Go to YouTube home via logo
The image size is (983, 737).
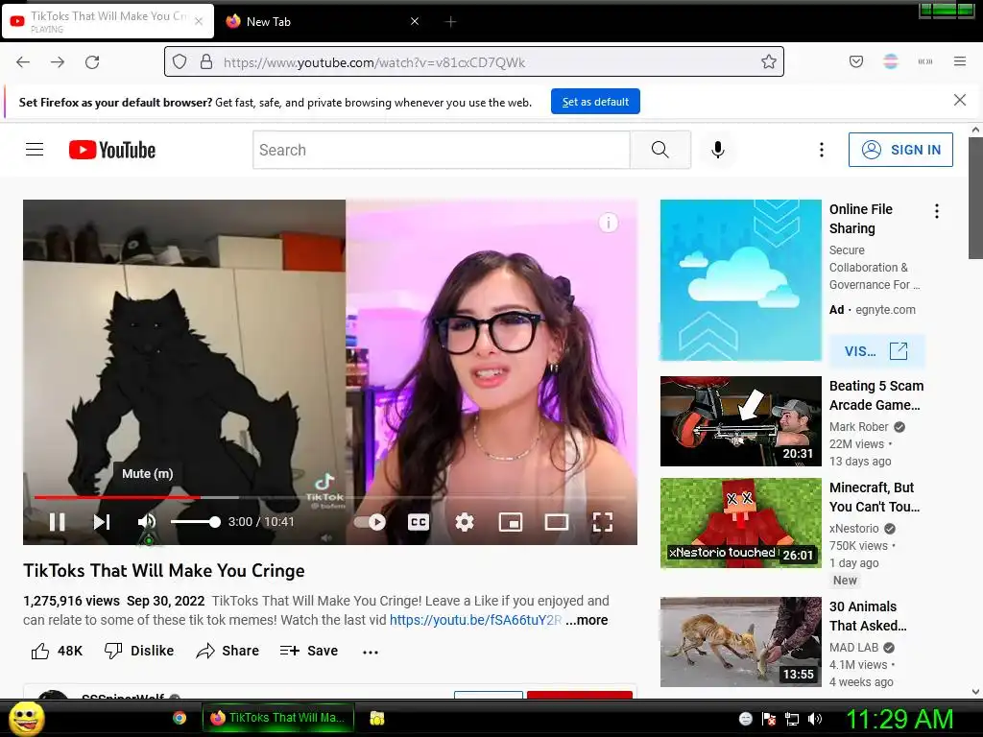112,150
